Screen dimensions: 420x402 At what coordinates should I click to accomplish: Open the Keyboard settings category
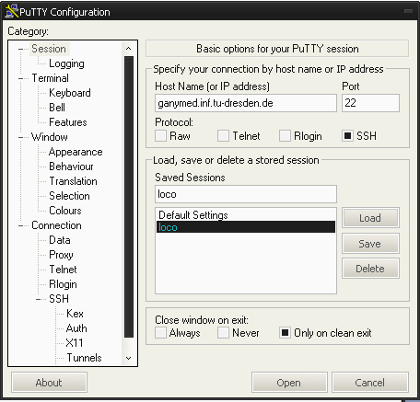point(70,93)
